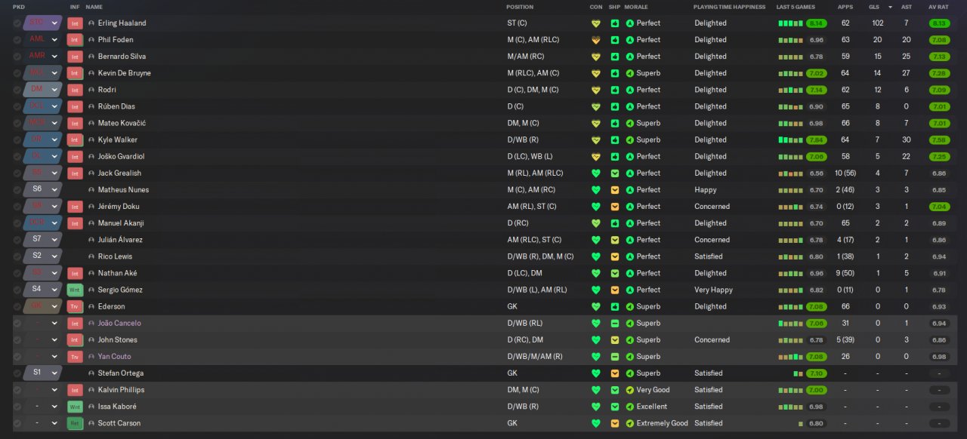
Task: Click the condition heart icon for Jack Grealish
Action: point(595,173)
